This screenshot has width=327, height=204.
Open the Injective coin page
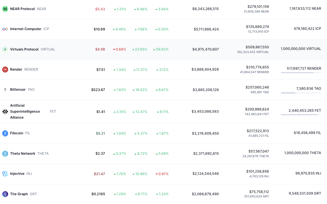point(17,174)
